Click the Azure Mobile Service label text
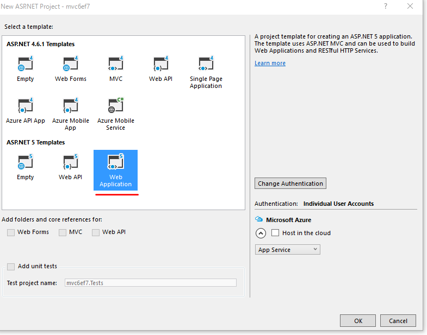Image resolution: width=427 pixels, height=335 pixels. point(116,124)
